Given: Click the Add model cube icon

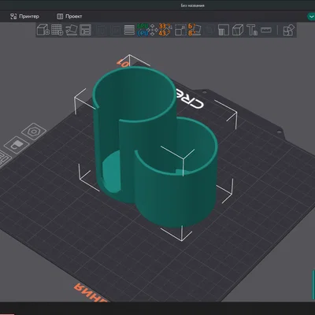Looking at the screenshot, I should pyautogui.click(x=43, y=30).
